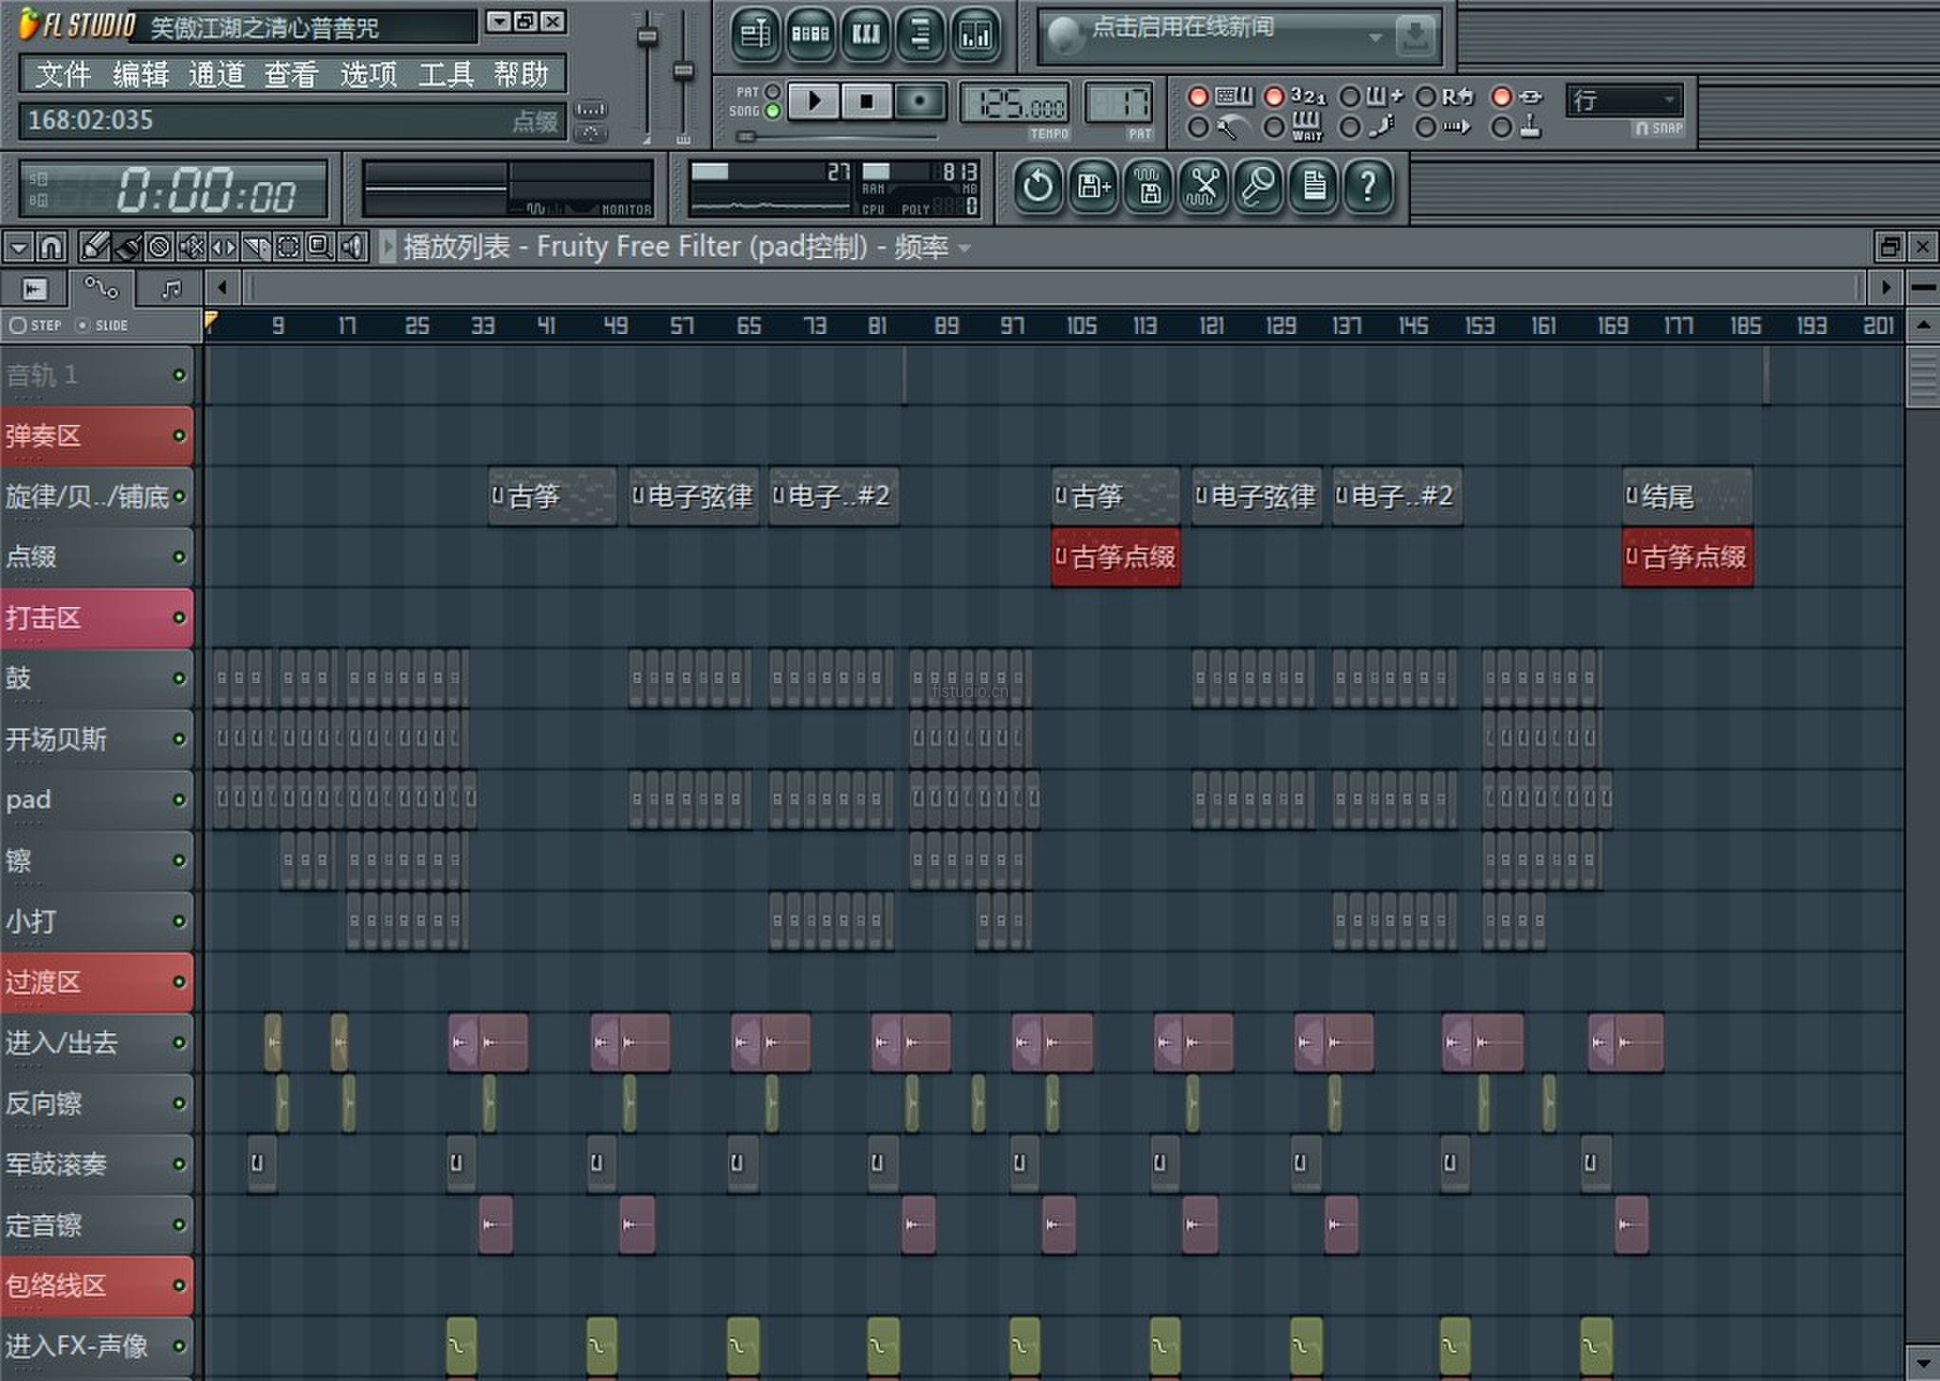
Task: Switch to SONG mode
Action: click(x=773, y=111)
